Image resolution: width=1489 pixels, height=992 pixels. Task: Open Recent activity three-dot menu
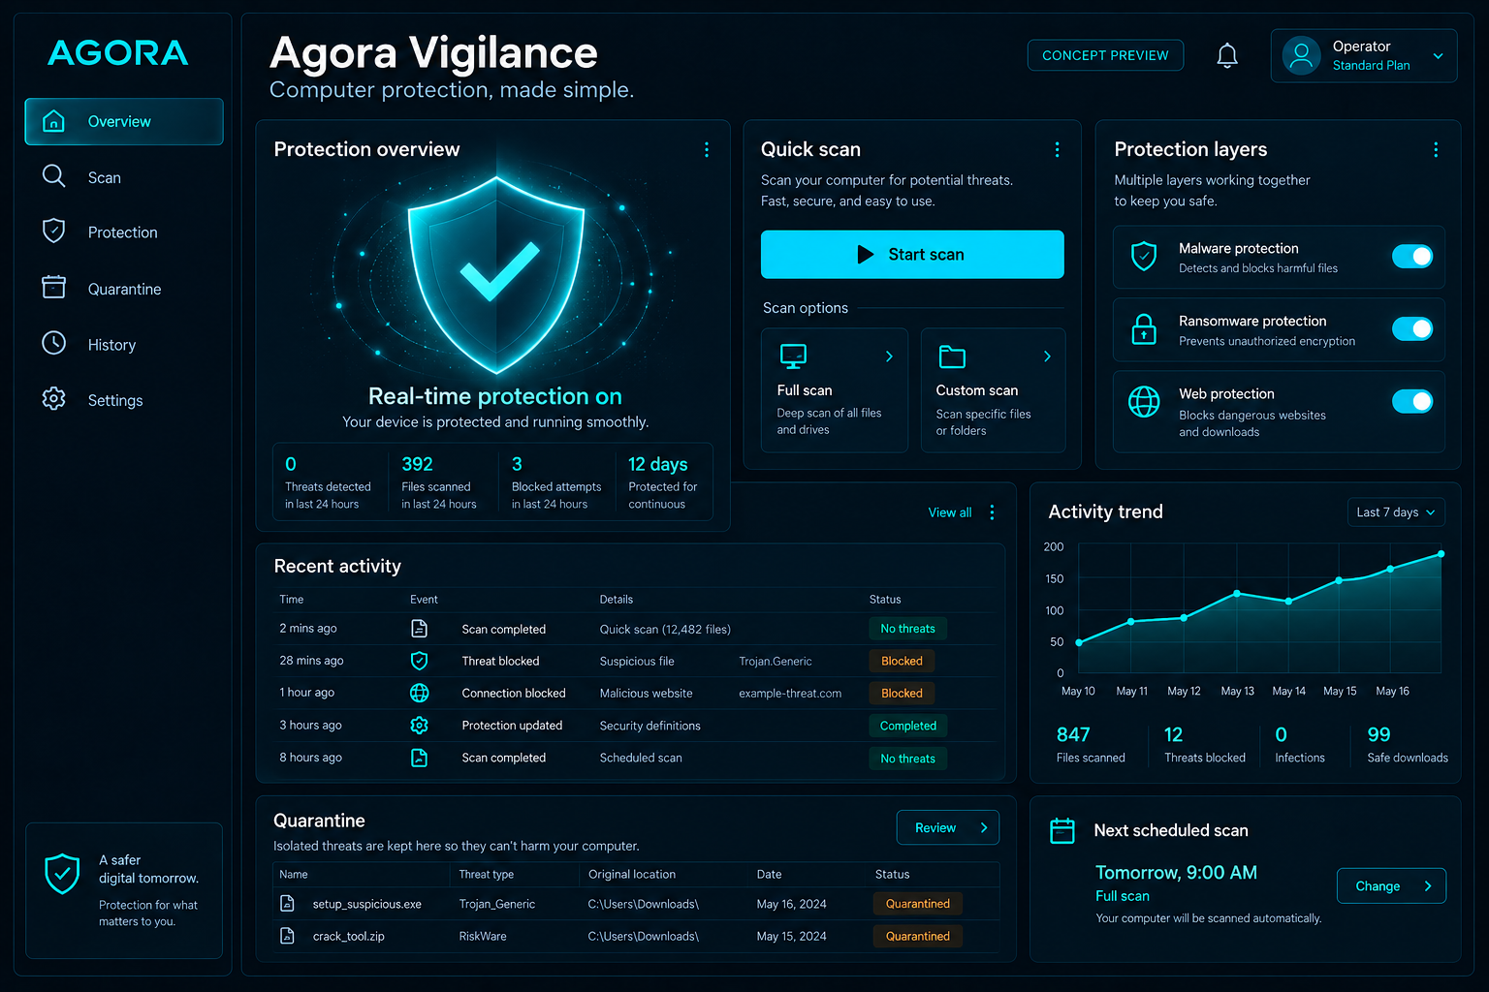pos(992,512)
